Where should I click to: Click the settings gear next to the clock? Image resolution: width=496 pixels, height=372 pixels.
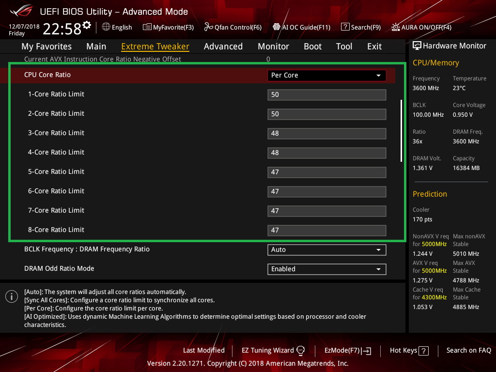tap(87, 25)
